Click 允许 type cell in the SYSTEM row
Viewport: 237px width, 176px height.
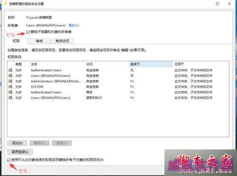tap(18, 87)
